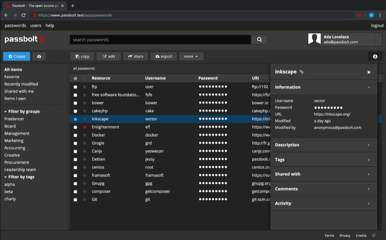The width and height of the screenshot is (386, 240).
Task: Click the heart icon in the footer
Action: [x=373, y=235]
